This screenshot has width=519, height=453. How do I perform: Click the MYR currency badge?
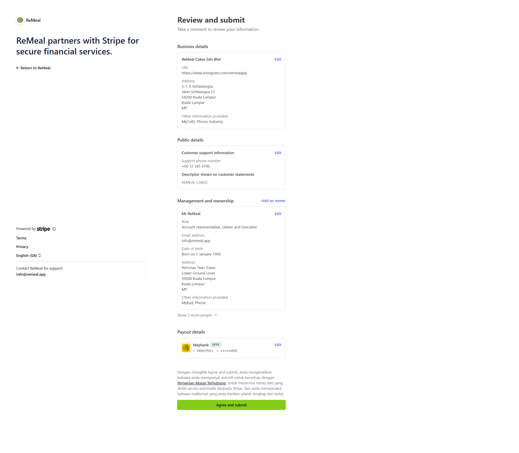click(x=216, y=345)
